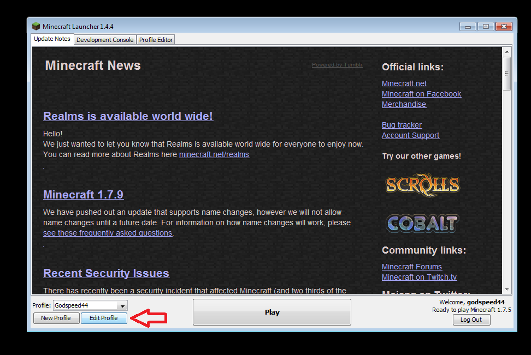Open the Cobalt game logo
The image size is (531, 355).
click(422, 224)
